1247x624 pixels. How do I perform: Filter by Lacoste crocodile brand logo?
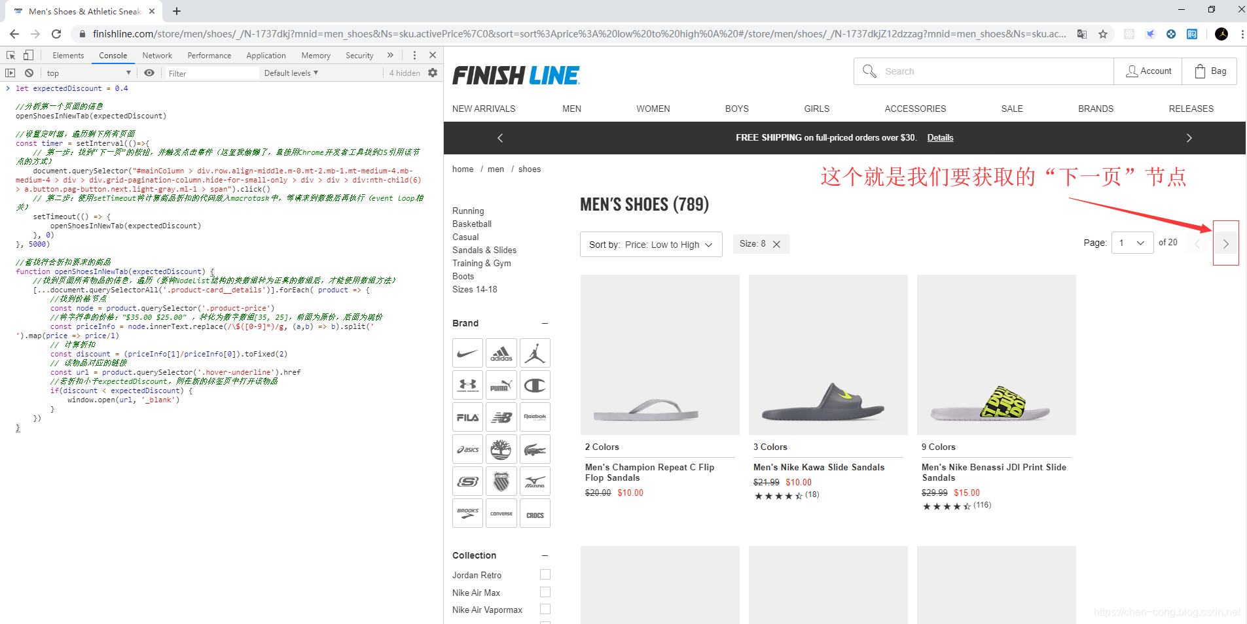pyautogui.click(x=535, y=449)
